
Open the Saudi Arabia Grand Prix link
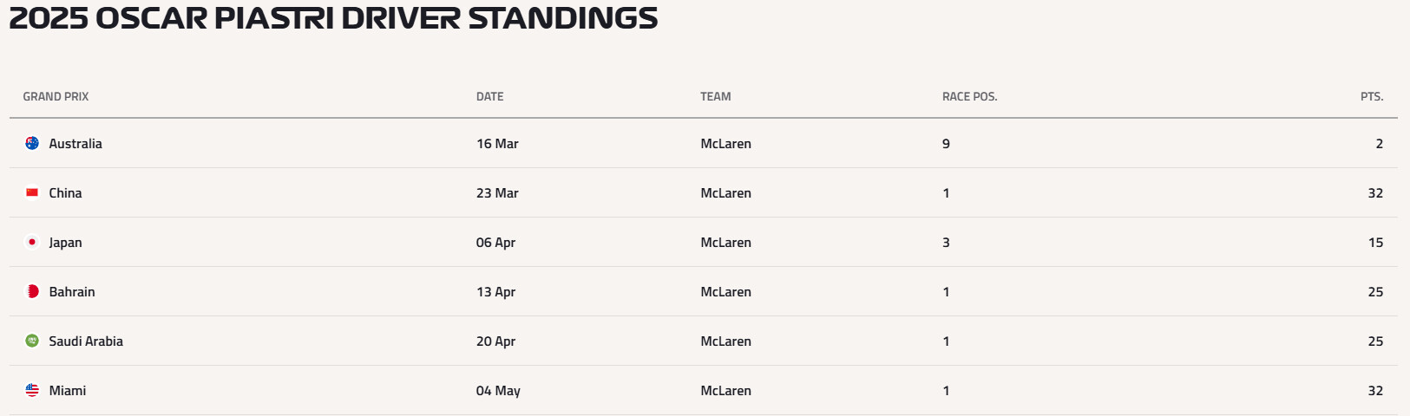[86, 341]
